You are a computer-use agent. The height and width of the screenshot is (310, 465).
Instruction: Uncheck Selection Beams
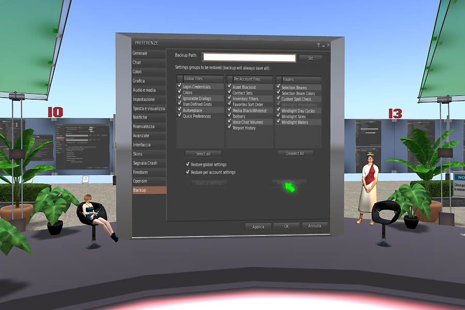(278, 87)
